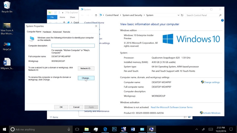Show hidden system tray icons
The width and height of the screenshot is (237, 133).
pyautogui.click(x=197, y=129)
